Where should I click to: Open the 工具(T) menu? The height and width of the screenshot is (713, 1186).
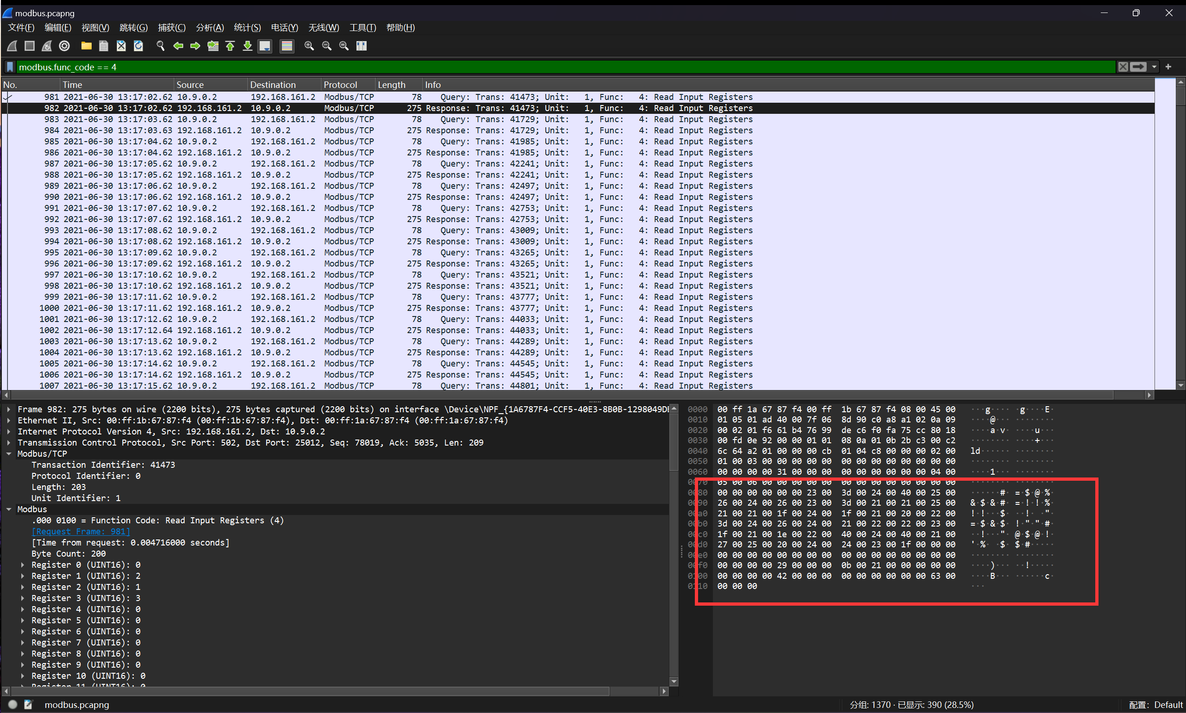coord(363,28)
